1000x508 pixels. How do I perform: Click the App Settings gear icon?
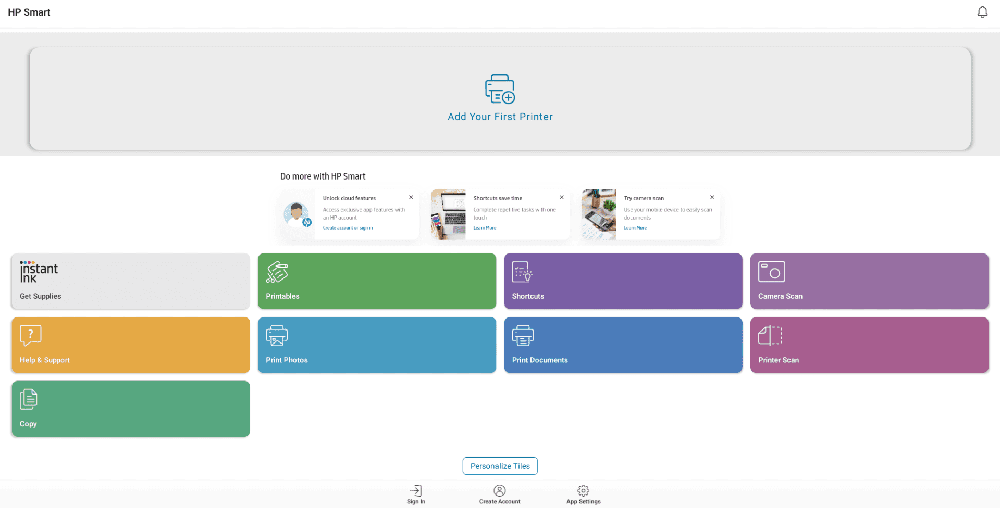tap(583, 490)
